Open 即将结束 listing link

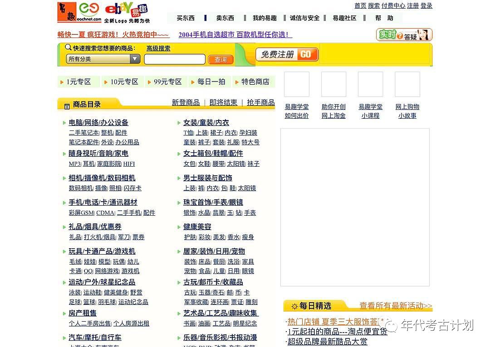pos(223,102)
